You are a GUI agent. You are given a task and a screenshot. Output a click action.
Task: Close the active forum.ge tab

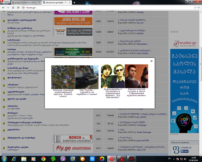tap(70, 3)
